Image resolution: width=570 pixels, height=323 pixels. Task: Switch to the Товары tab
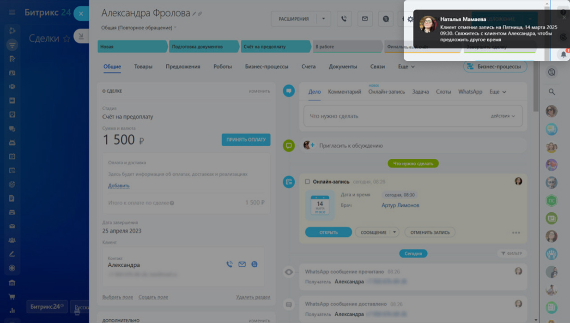(143, 66)
